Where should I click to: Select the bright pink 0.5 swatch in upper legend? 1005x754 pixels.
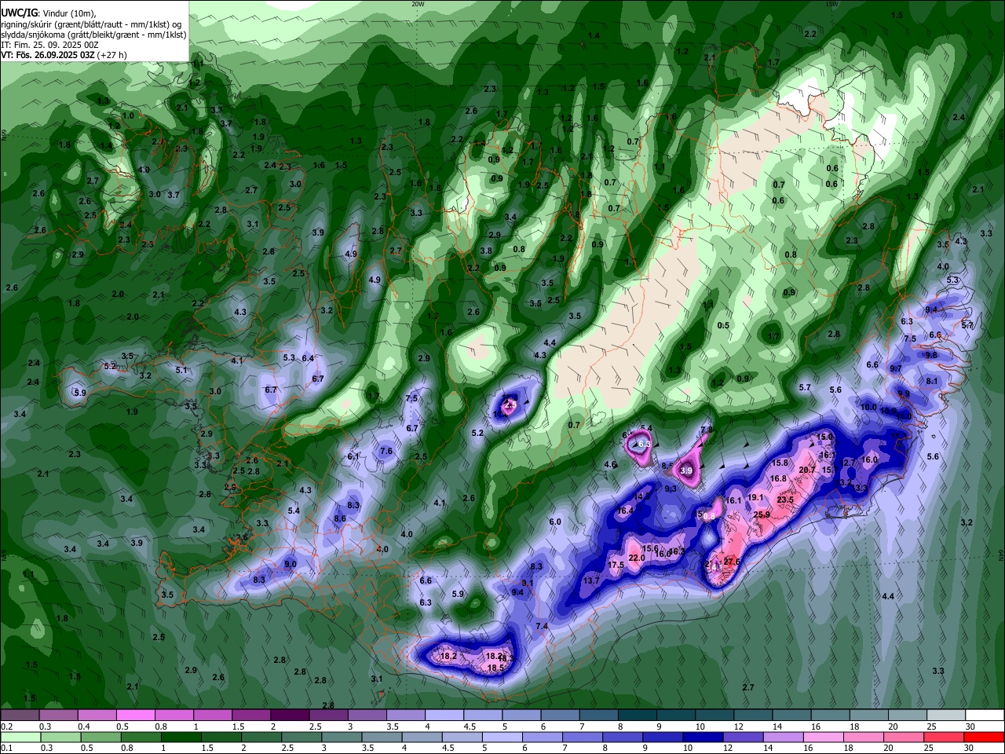[x=135, y=716]
